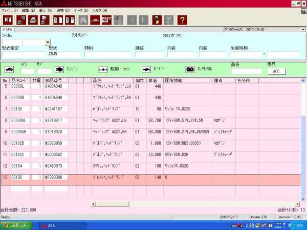
Task: Select row 8 ヘッドランプ ASSY,LH
Action: click(x=108, y=120)
